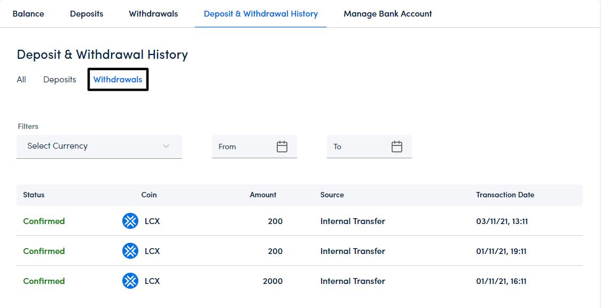
Task: Show All transactions filter
Action: coord(21,80)
